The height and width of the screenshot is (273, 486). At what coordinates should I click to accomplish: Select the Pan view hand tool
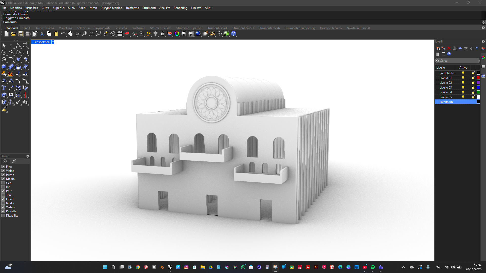click(70, 34)
